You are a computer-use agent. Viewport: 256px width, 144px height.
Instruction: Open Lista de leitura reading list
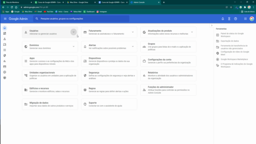point(248,12)
